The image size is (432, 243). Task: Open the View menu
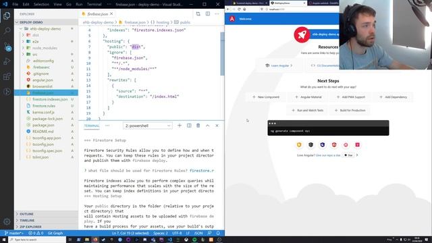coord(57,5)
